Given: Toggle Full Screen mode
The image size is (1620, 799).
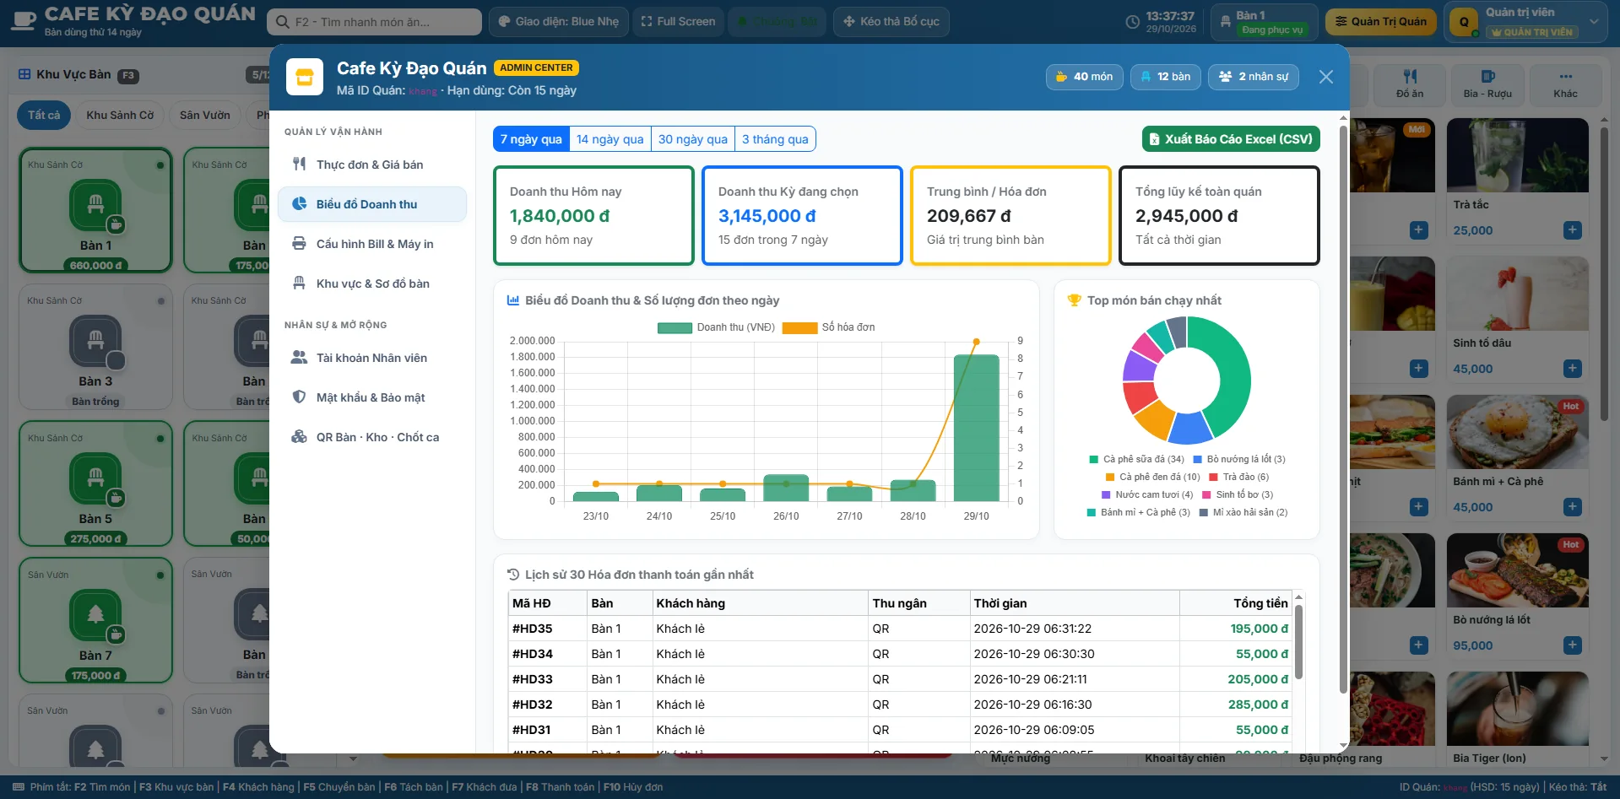Looking at the screenshot, I should pyautogui.click(x=678, y=22).
